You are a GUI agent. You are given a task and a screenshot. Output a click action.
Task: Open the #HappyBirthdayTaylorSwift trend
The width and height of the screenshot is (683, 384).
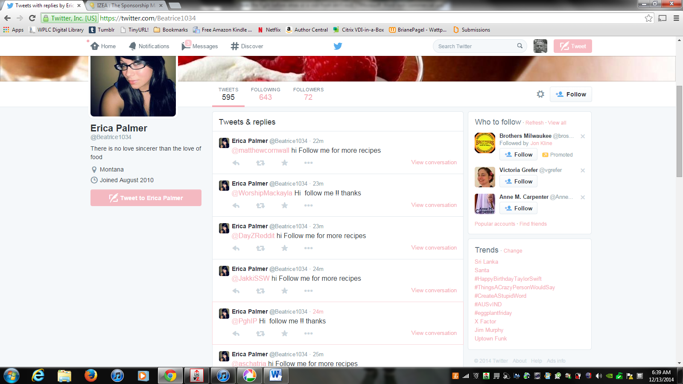(x=508, y=279)
